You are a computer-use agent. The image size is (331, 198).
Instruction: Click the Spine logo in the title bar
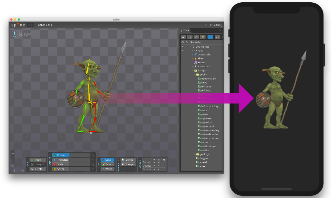[x=18, y=25]
